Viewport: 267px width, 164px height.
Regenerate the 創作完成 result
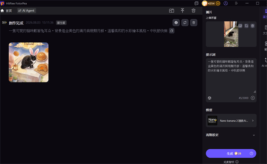(x=185, y=22)
